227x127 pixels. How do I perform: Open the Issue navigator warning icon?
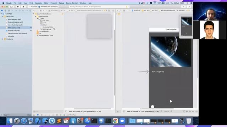tap(16, 11)
